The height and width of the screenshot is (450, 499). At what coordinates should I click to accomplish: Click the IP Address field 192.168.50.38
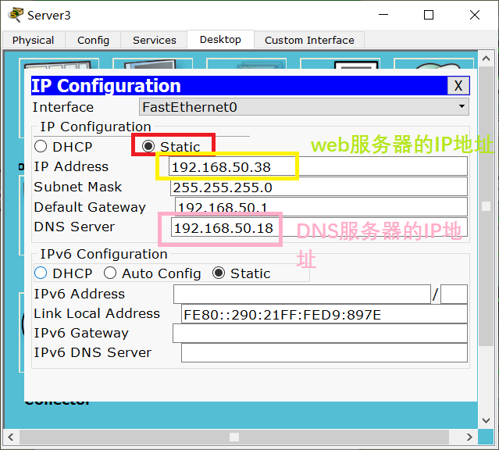tap(318, 166)
